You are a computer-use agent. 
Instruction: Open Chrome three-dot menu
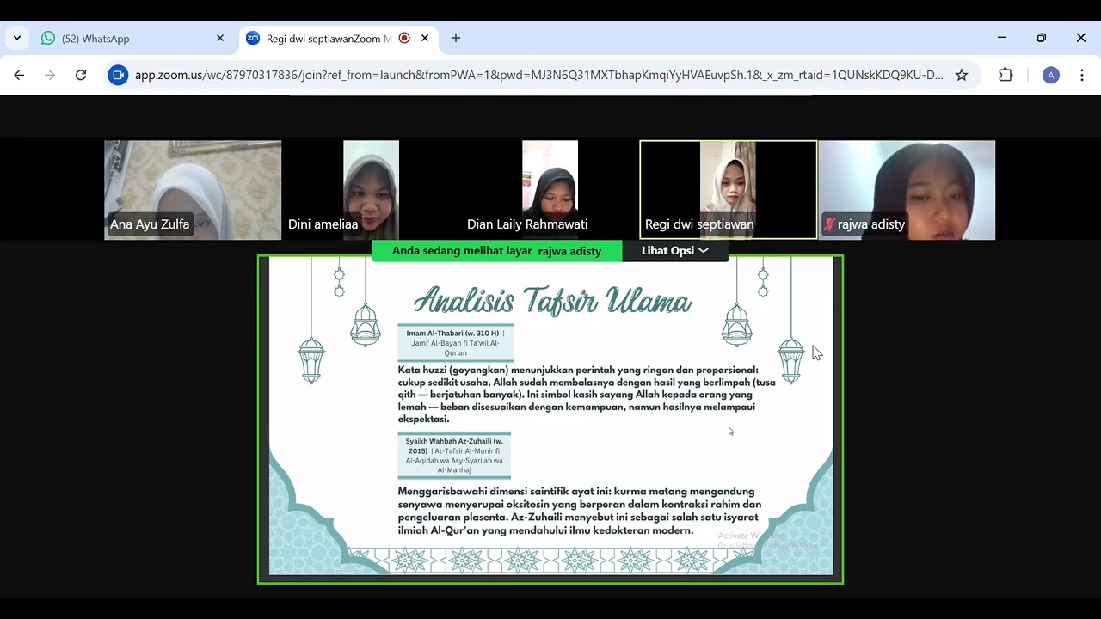[1082, 76]
